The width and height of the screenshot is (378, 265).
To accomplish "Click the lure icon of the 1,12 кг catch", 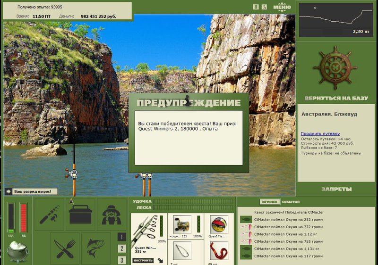I will 246,234.
